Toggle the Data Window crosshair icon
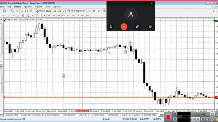Viewport: 218px width, 122px height. pyautogui.click(x=17, y=11)
